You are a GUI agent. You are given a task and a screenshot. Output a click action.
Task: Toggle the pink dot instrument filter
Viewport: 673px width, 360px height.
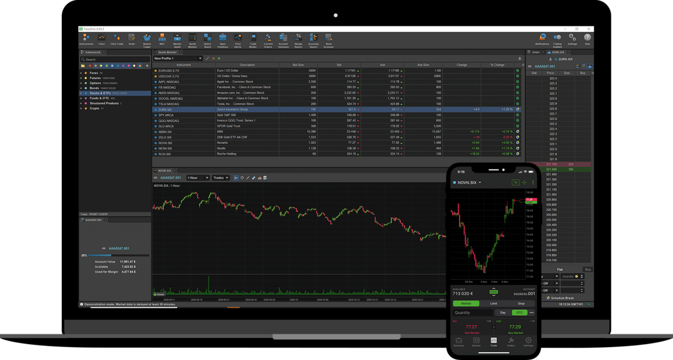128,66
